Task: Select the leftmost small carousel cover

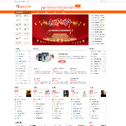Action: [x=37, y=57]
